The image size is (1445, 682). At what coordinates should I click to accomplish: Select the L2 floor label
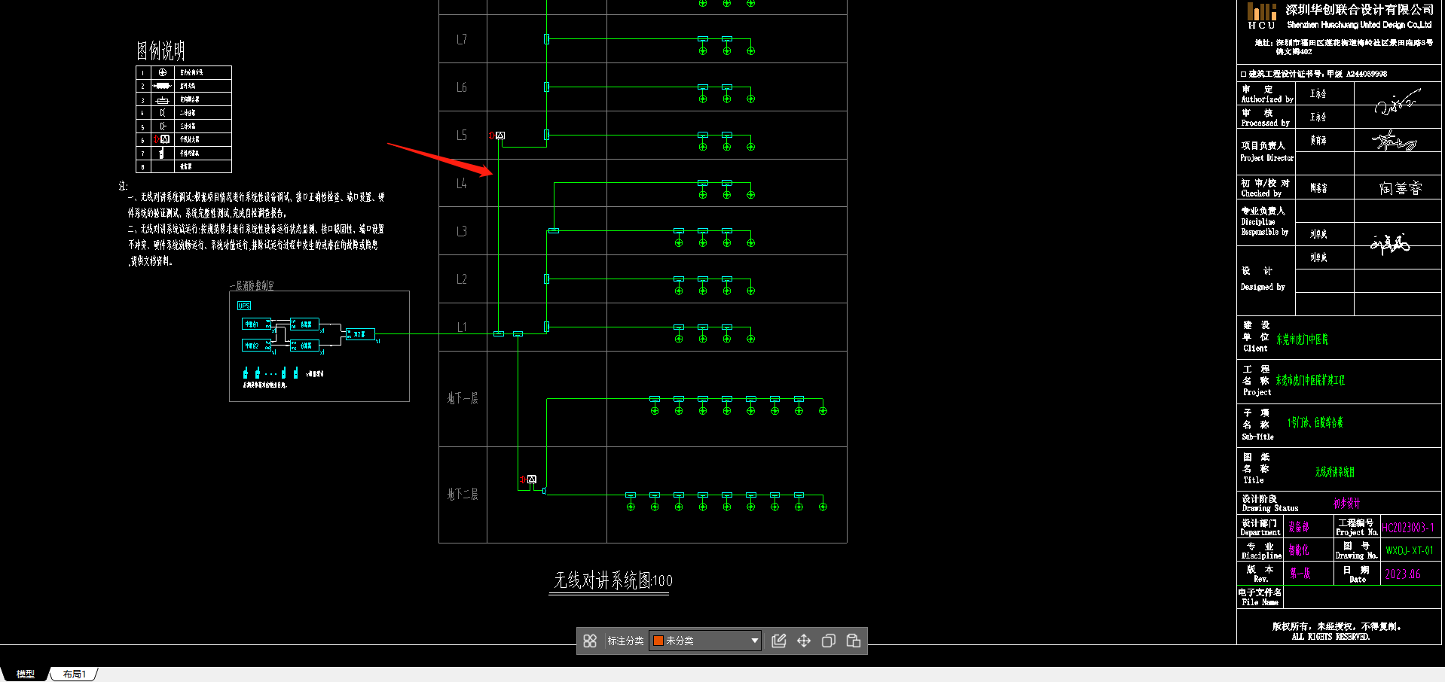coord(462,279)
